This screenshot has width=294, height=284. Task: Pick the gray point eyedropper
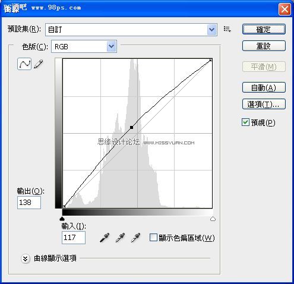pos(120,238)
